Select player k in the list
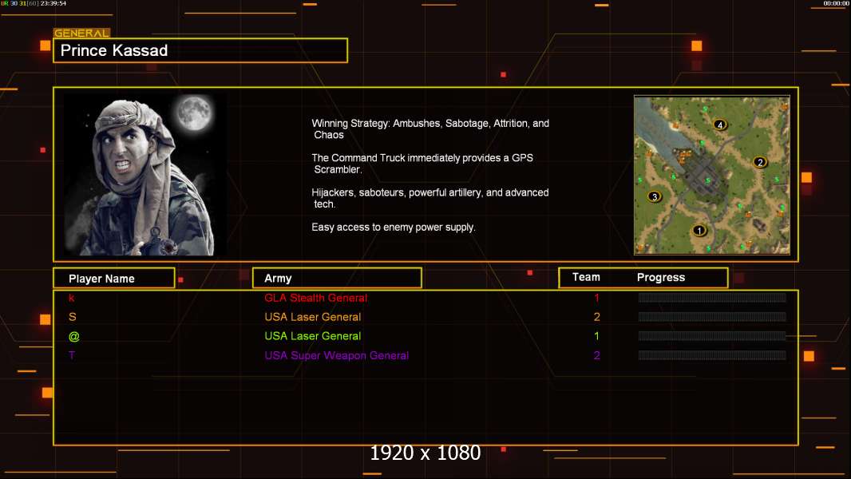 point(72,298)
